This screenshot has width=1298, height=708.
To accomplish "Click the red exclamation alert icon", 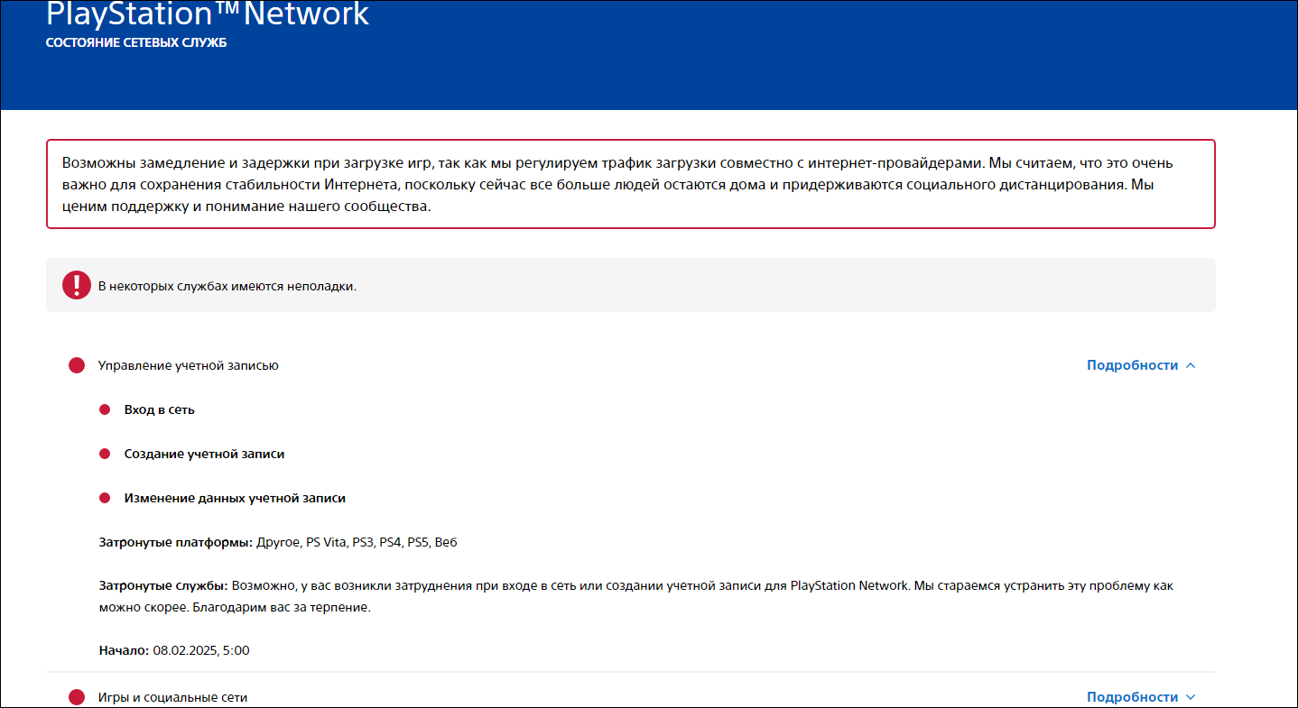I will point(77,285).
